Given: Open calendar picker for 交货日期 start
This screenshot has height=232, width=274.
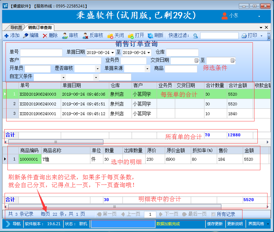Looking at the screenshot, I should point(196,61).
